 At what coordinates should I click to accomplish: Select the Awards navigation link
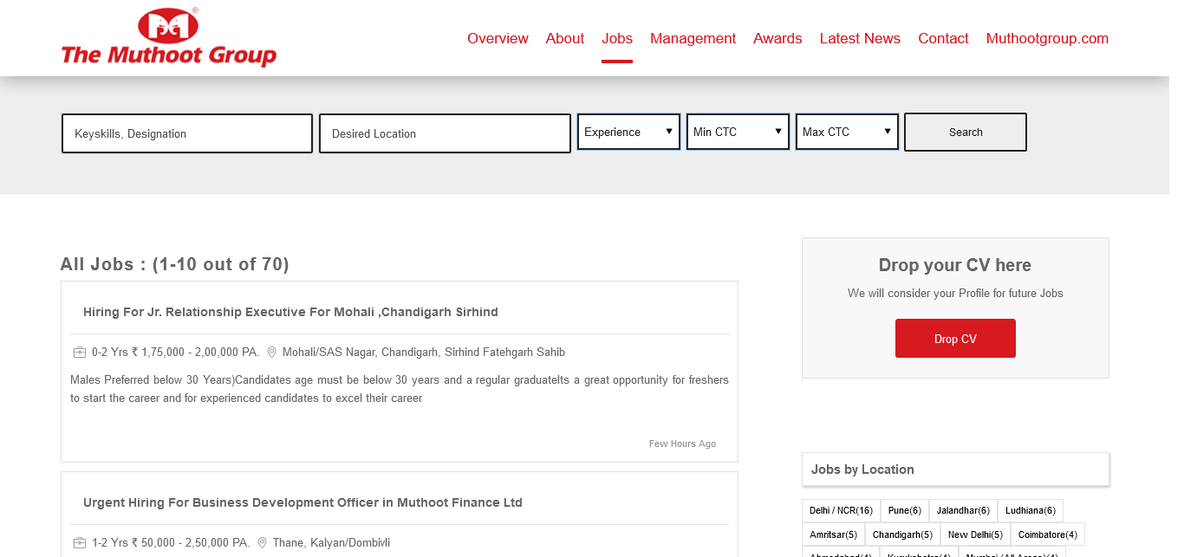(x=777, y=38)
